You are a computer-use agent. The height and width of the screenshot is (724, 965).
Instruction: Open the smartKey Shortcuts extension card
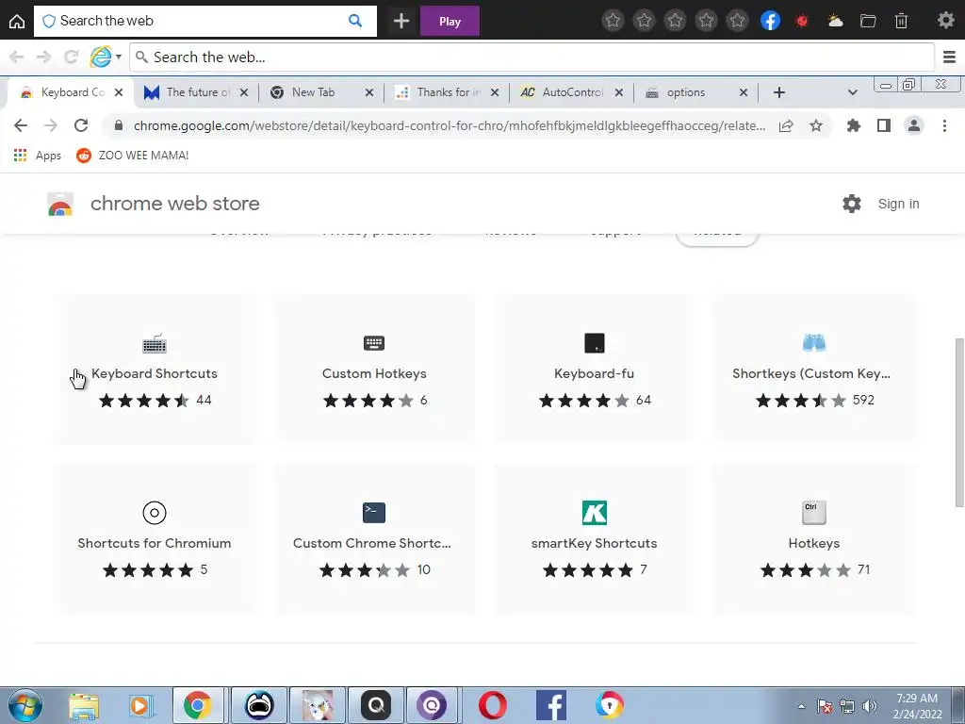[594, 539]
